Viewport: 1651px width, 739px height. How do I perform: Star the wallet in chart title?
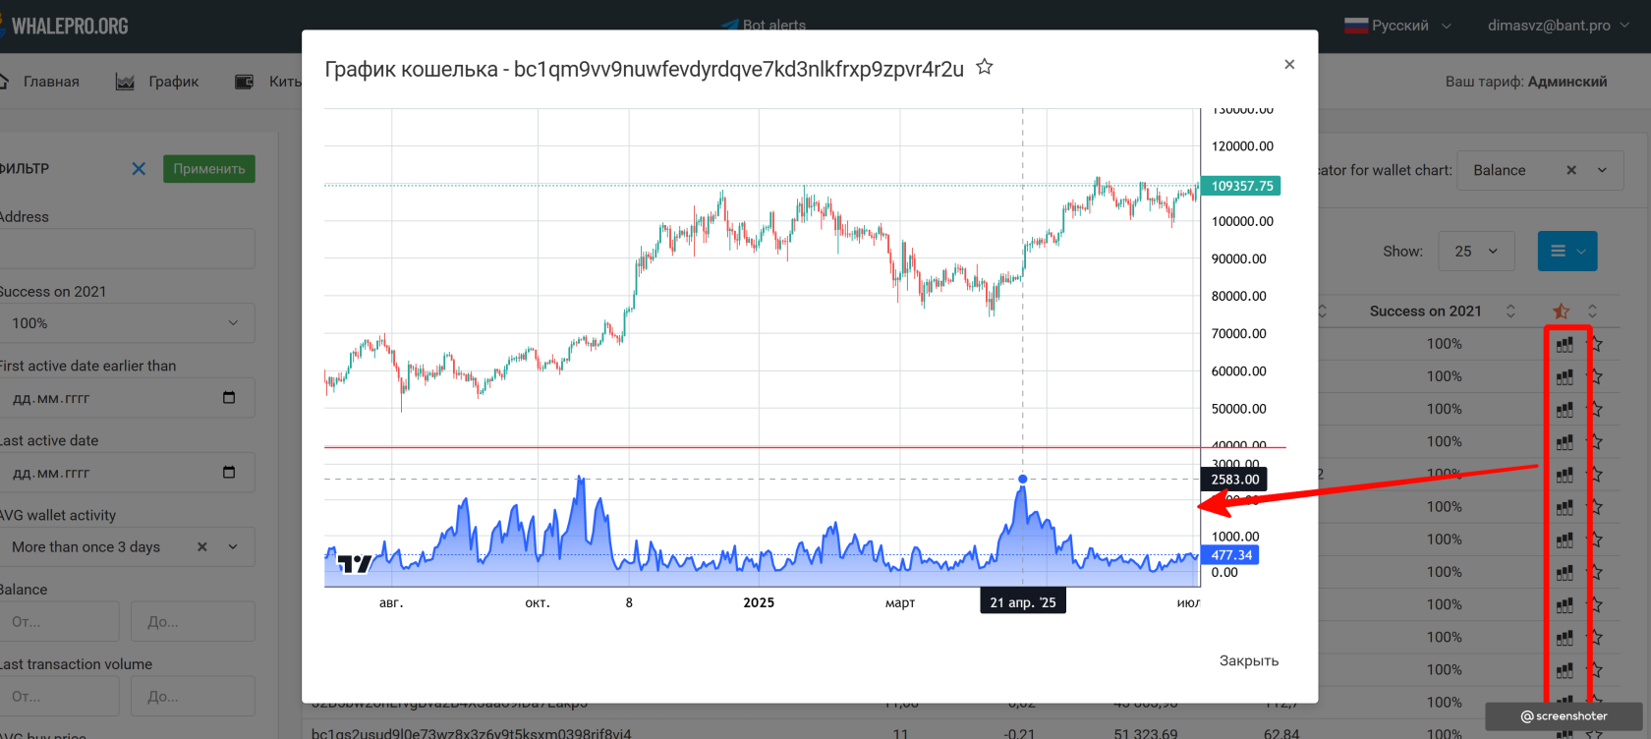984,67
